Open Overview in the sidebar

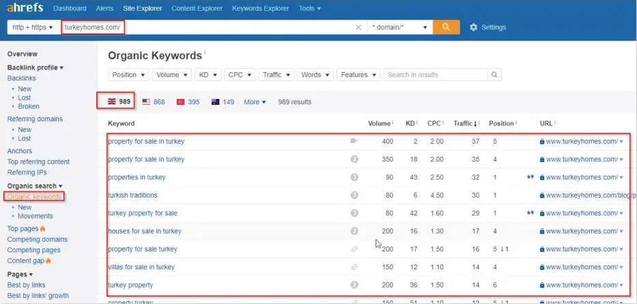click(x=23, y=54)
